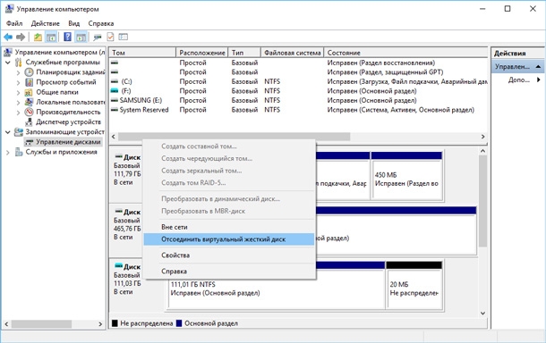Click the Службы и приложения icon
The height and width of the screenshot is (343, 546).
(19, 152)
